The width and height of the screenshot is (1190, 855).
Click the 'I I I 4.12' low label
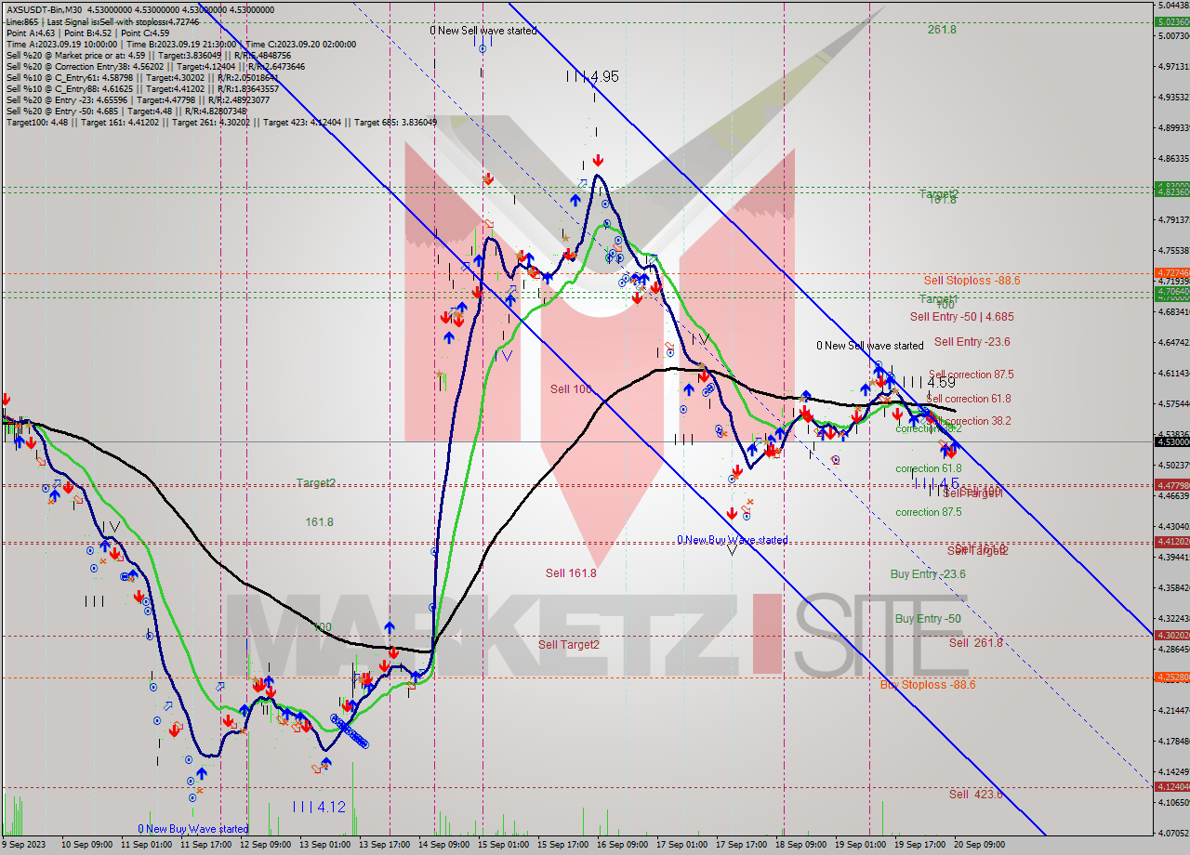[x=319, y=808]
